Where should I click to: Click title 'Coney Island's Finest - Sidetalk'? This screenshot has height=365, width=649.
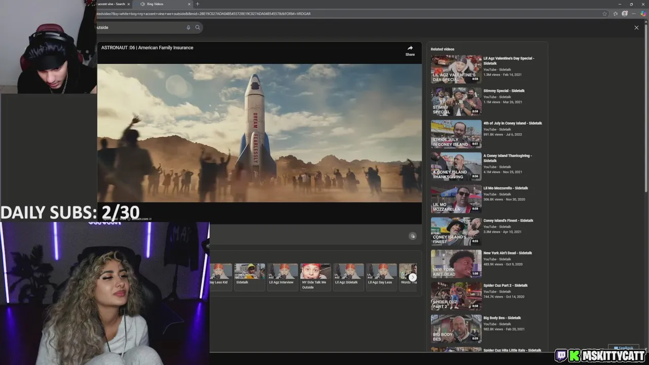coord(508,221)
